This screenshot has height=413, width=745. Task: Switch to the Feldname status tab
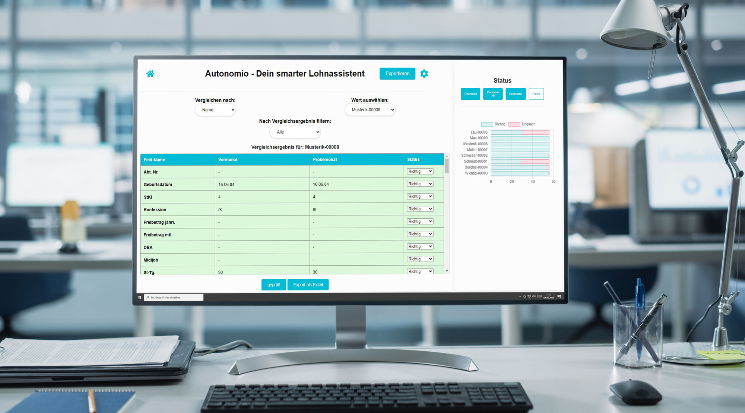click(x=516, y=94)
